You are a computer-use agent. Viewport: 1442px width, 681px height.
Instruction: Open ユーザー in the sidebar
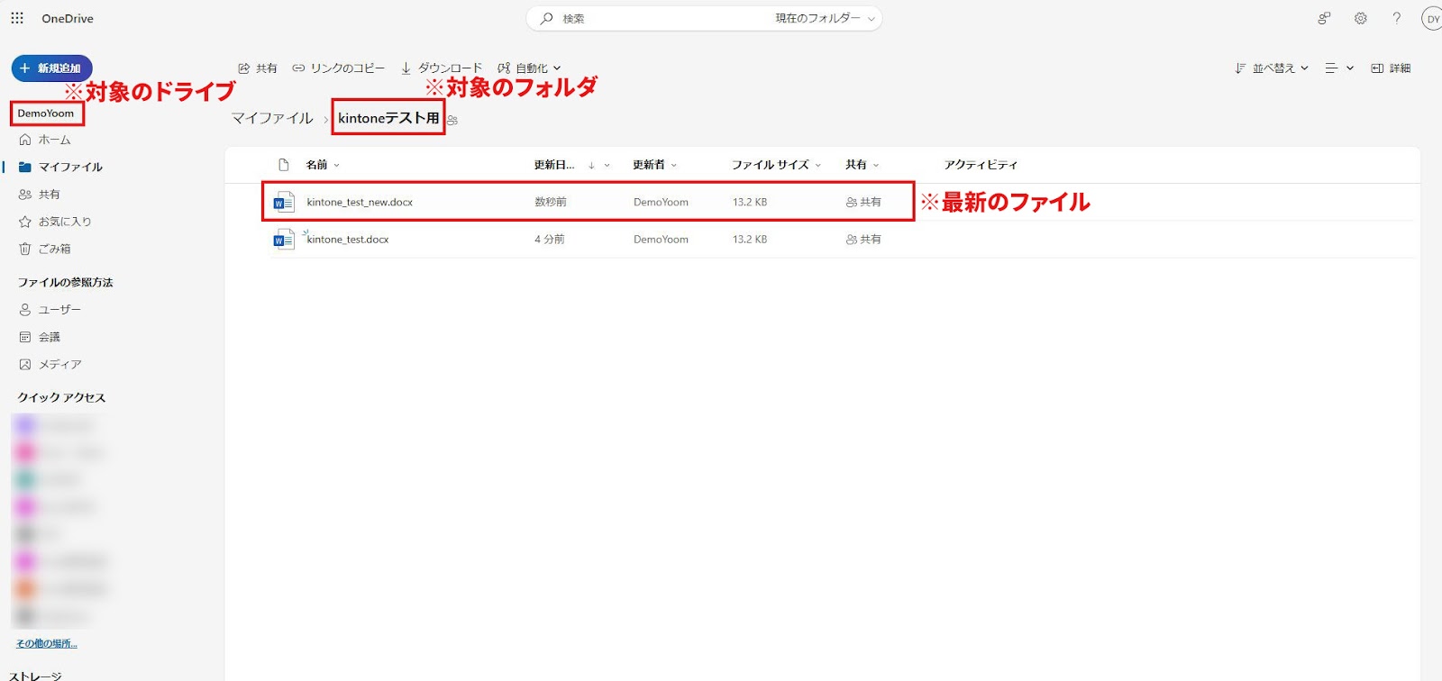pyautogui.click(x=59, y=310)
